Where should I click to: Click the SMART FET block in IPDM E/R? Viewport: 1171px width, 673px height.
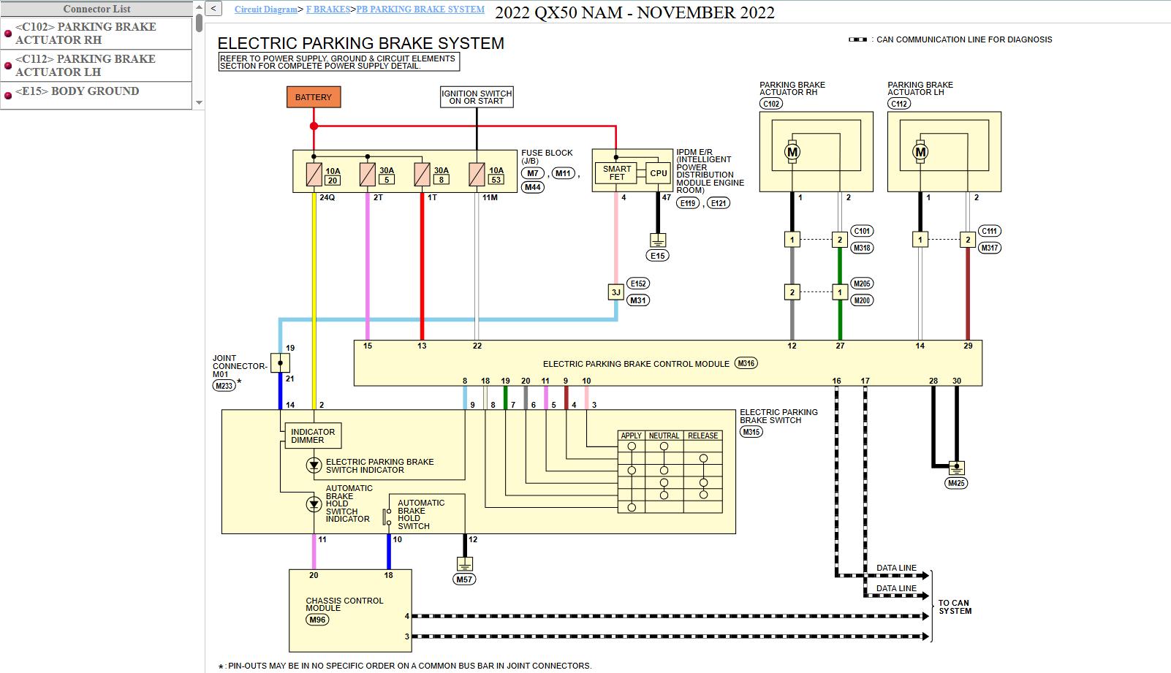(617, 173)
